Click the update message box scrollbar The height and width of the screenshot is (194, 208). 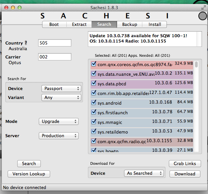pos(199,39)
